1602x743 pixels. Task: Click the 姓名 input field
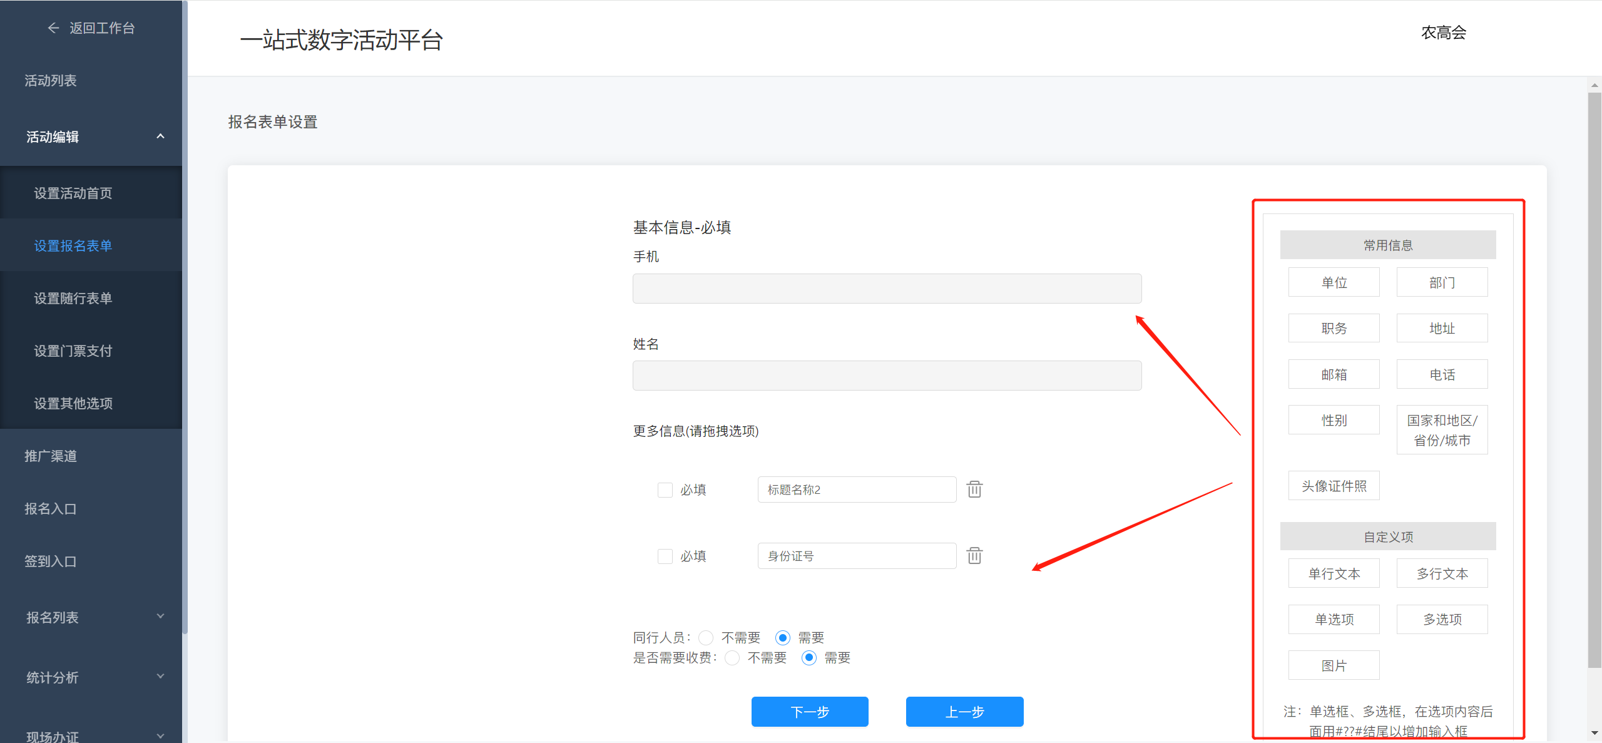887,376
